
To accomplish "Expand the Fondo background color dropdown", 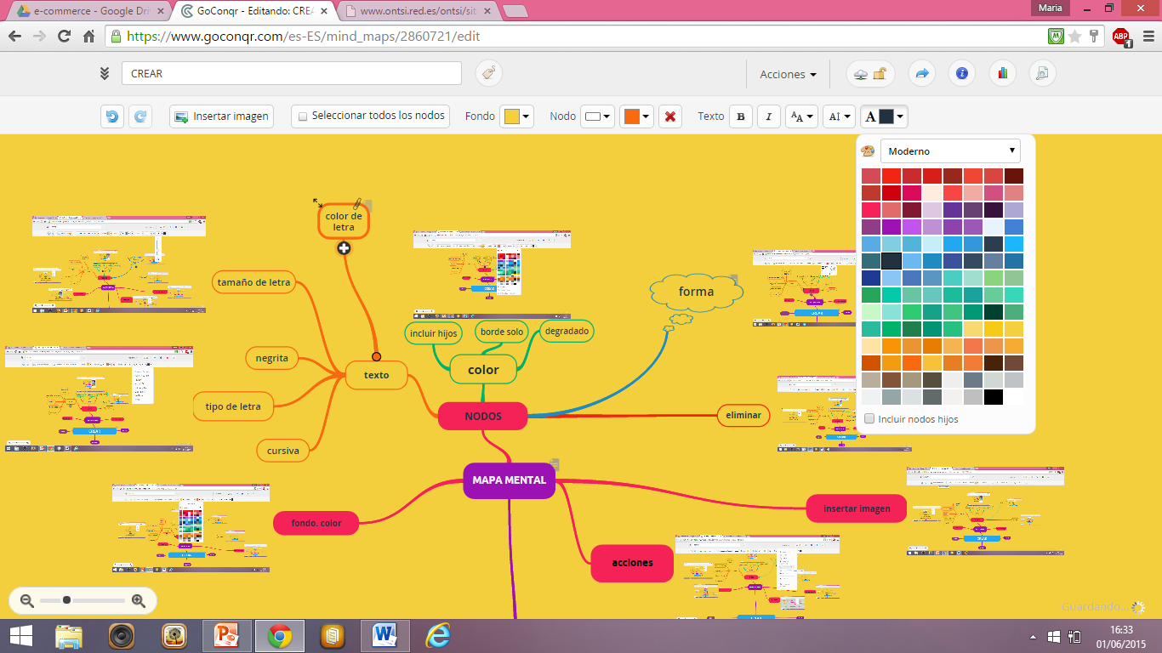I will click(x=517, y=116).
